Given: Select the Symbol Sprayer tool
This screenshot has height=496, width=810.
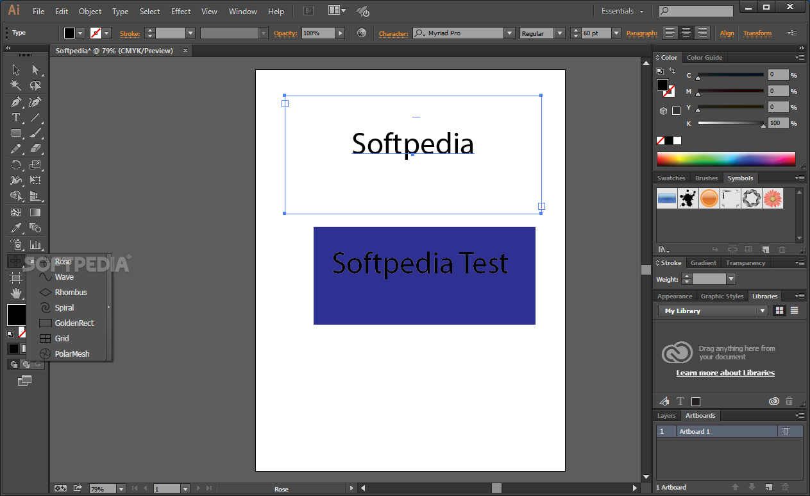Looking at the screenshot, I should point(16,244).
